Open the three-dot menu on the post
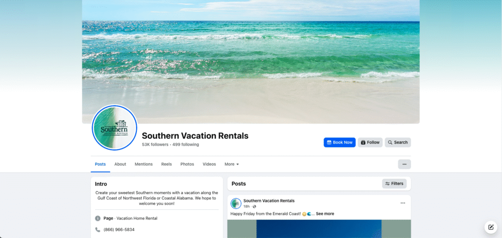 403,203
